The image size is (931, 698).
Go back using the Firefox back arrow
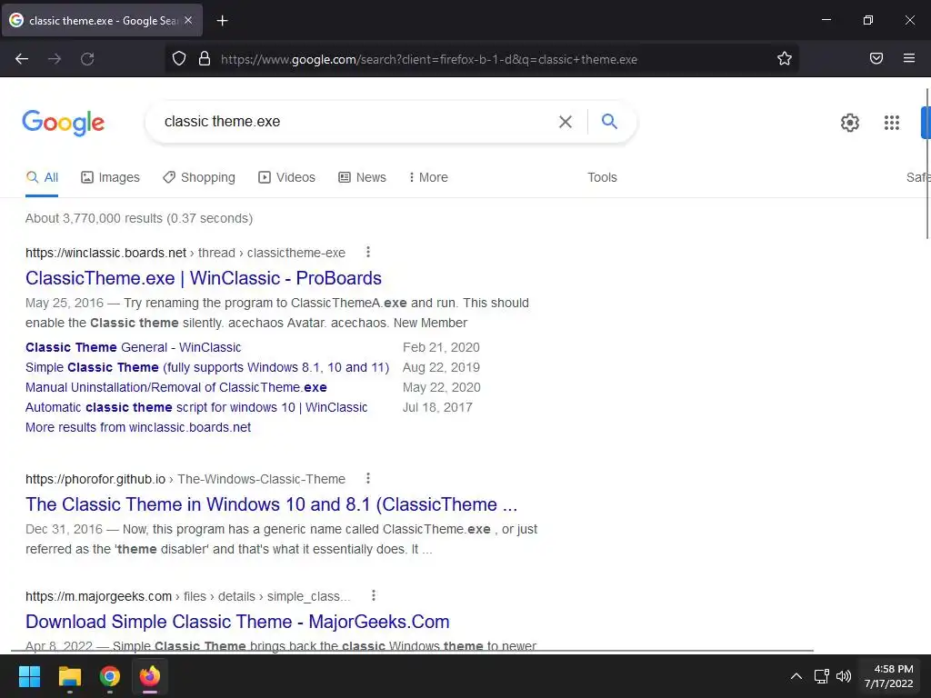coord(22,59)
